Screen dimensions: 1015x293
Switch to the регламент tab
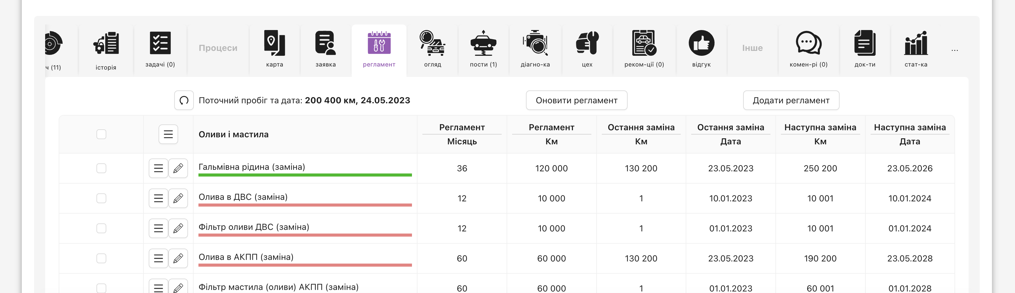(379, 49)
